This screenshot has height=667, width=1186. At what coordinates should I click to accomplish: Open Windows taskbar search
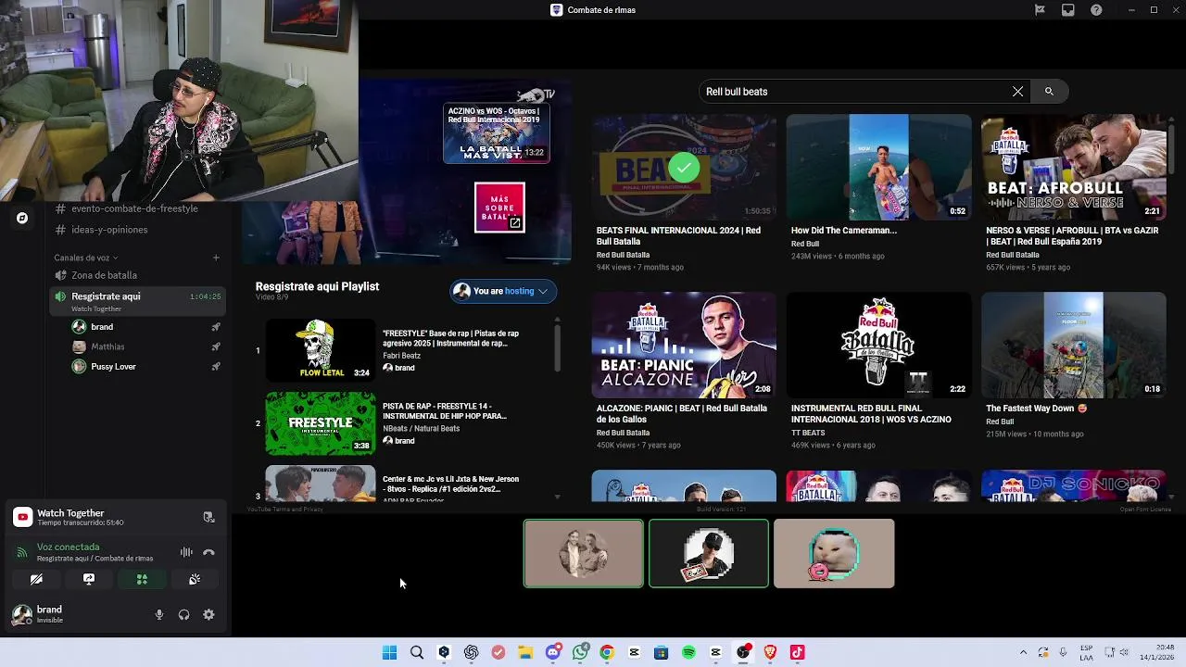(417, 652)
